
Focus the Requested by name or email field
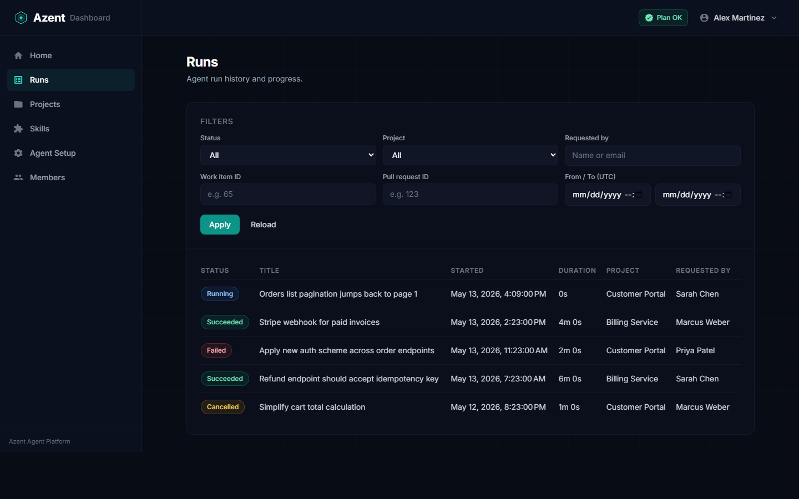point(653,155)
